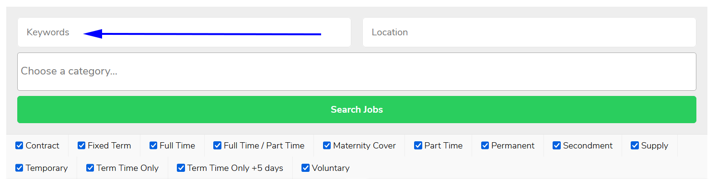The width and height of the screenshot is (717, 179).
Task: Uncheck the Part Time checkbox
Action: coord(418,146)
